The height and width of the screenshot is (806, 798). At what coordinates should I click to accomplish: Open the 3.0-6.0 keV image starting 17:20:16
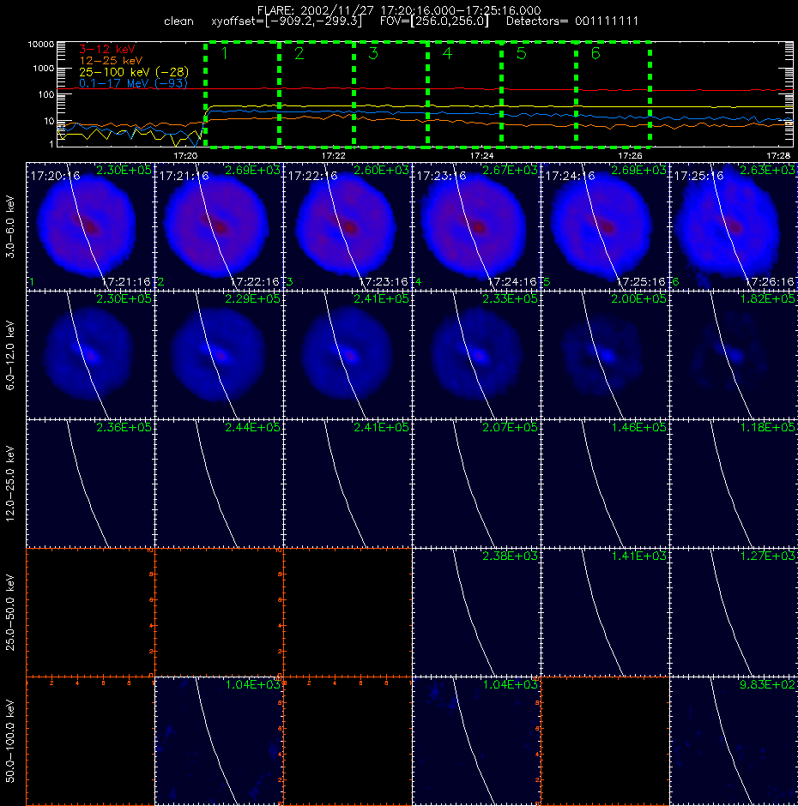(x=90, y=226)
